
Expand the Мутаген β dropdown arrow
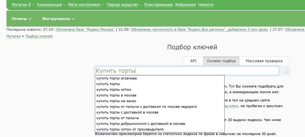(x=33, y=5)
